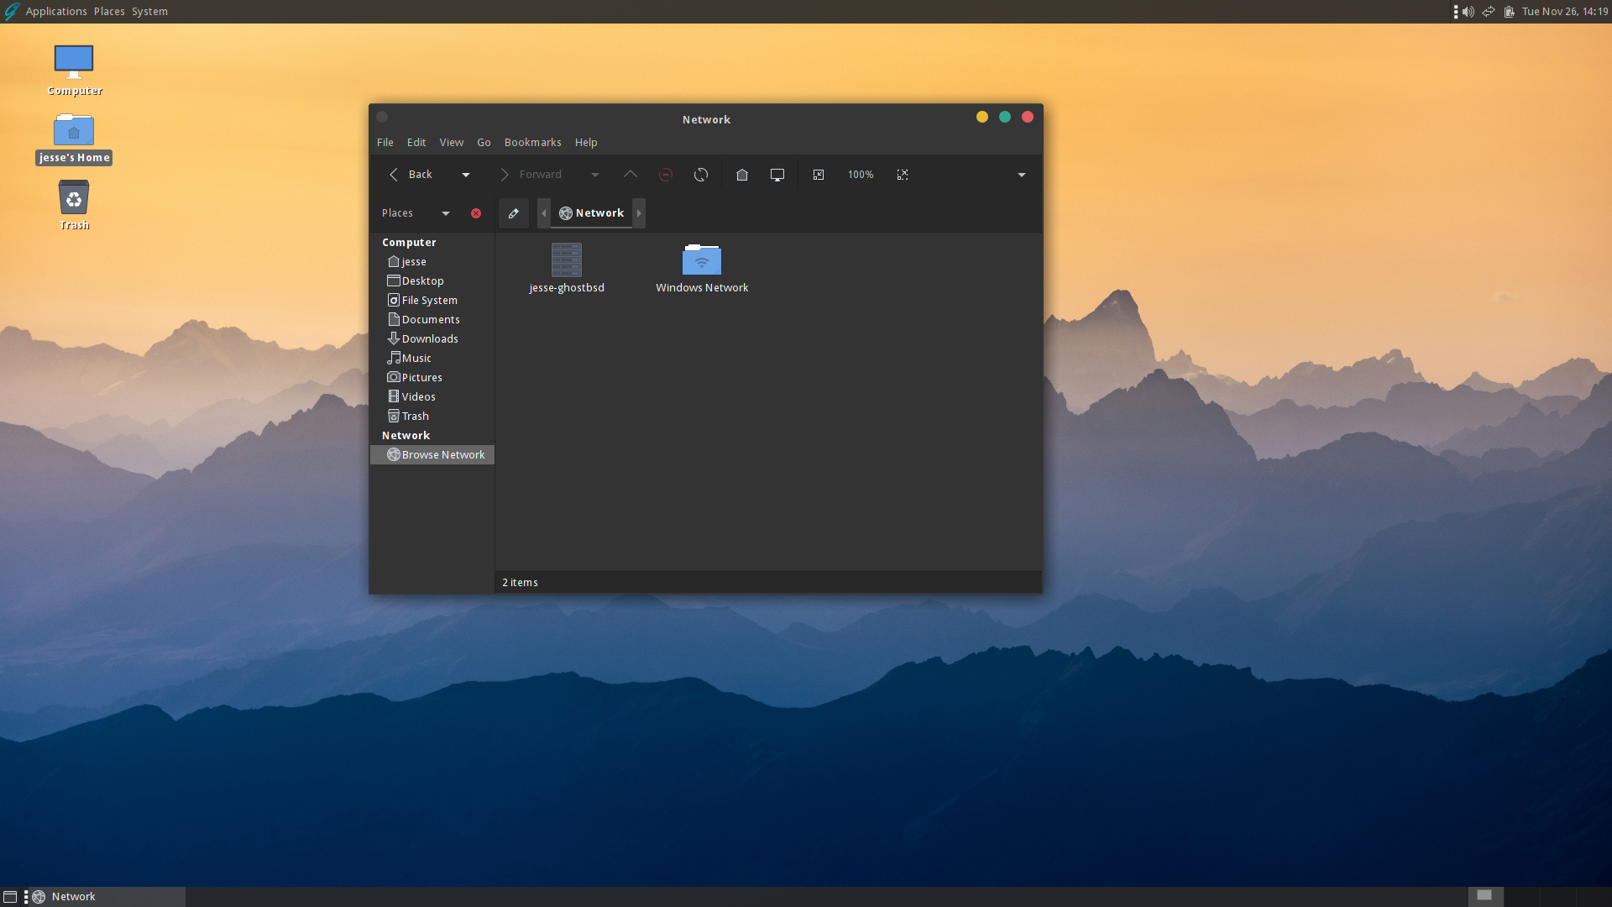Close the Places side pane
This screenshot has width=1612, height=907.
point(476,213)
